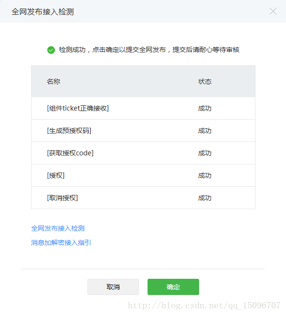This screenshot has height=315, width=286.
Task: Click the 取消 button
Action: pos(113,287)
